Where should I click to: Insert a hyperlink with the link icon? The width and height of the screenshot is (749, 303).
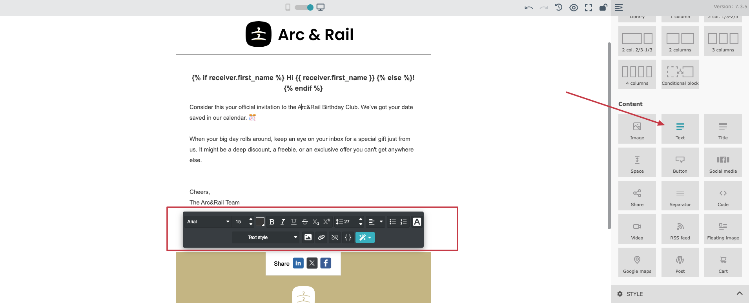coord(321,237)
